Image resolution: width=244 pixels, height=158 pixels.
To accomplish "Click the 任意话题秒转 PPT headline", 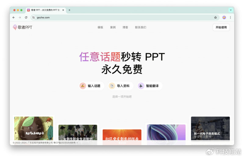I will 122,57.
